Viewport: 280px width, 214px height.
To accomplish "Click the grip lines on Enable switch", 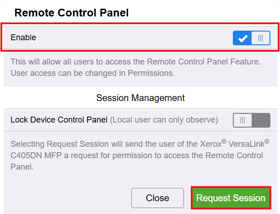I will pyautogui.click(x=260, y=38).
